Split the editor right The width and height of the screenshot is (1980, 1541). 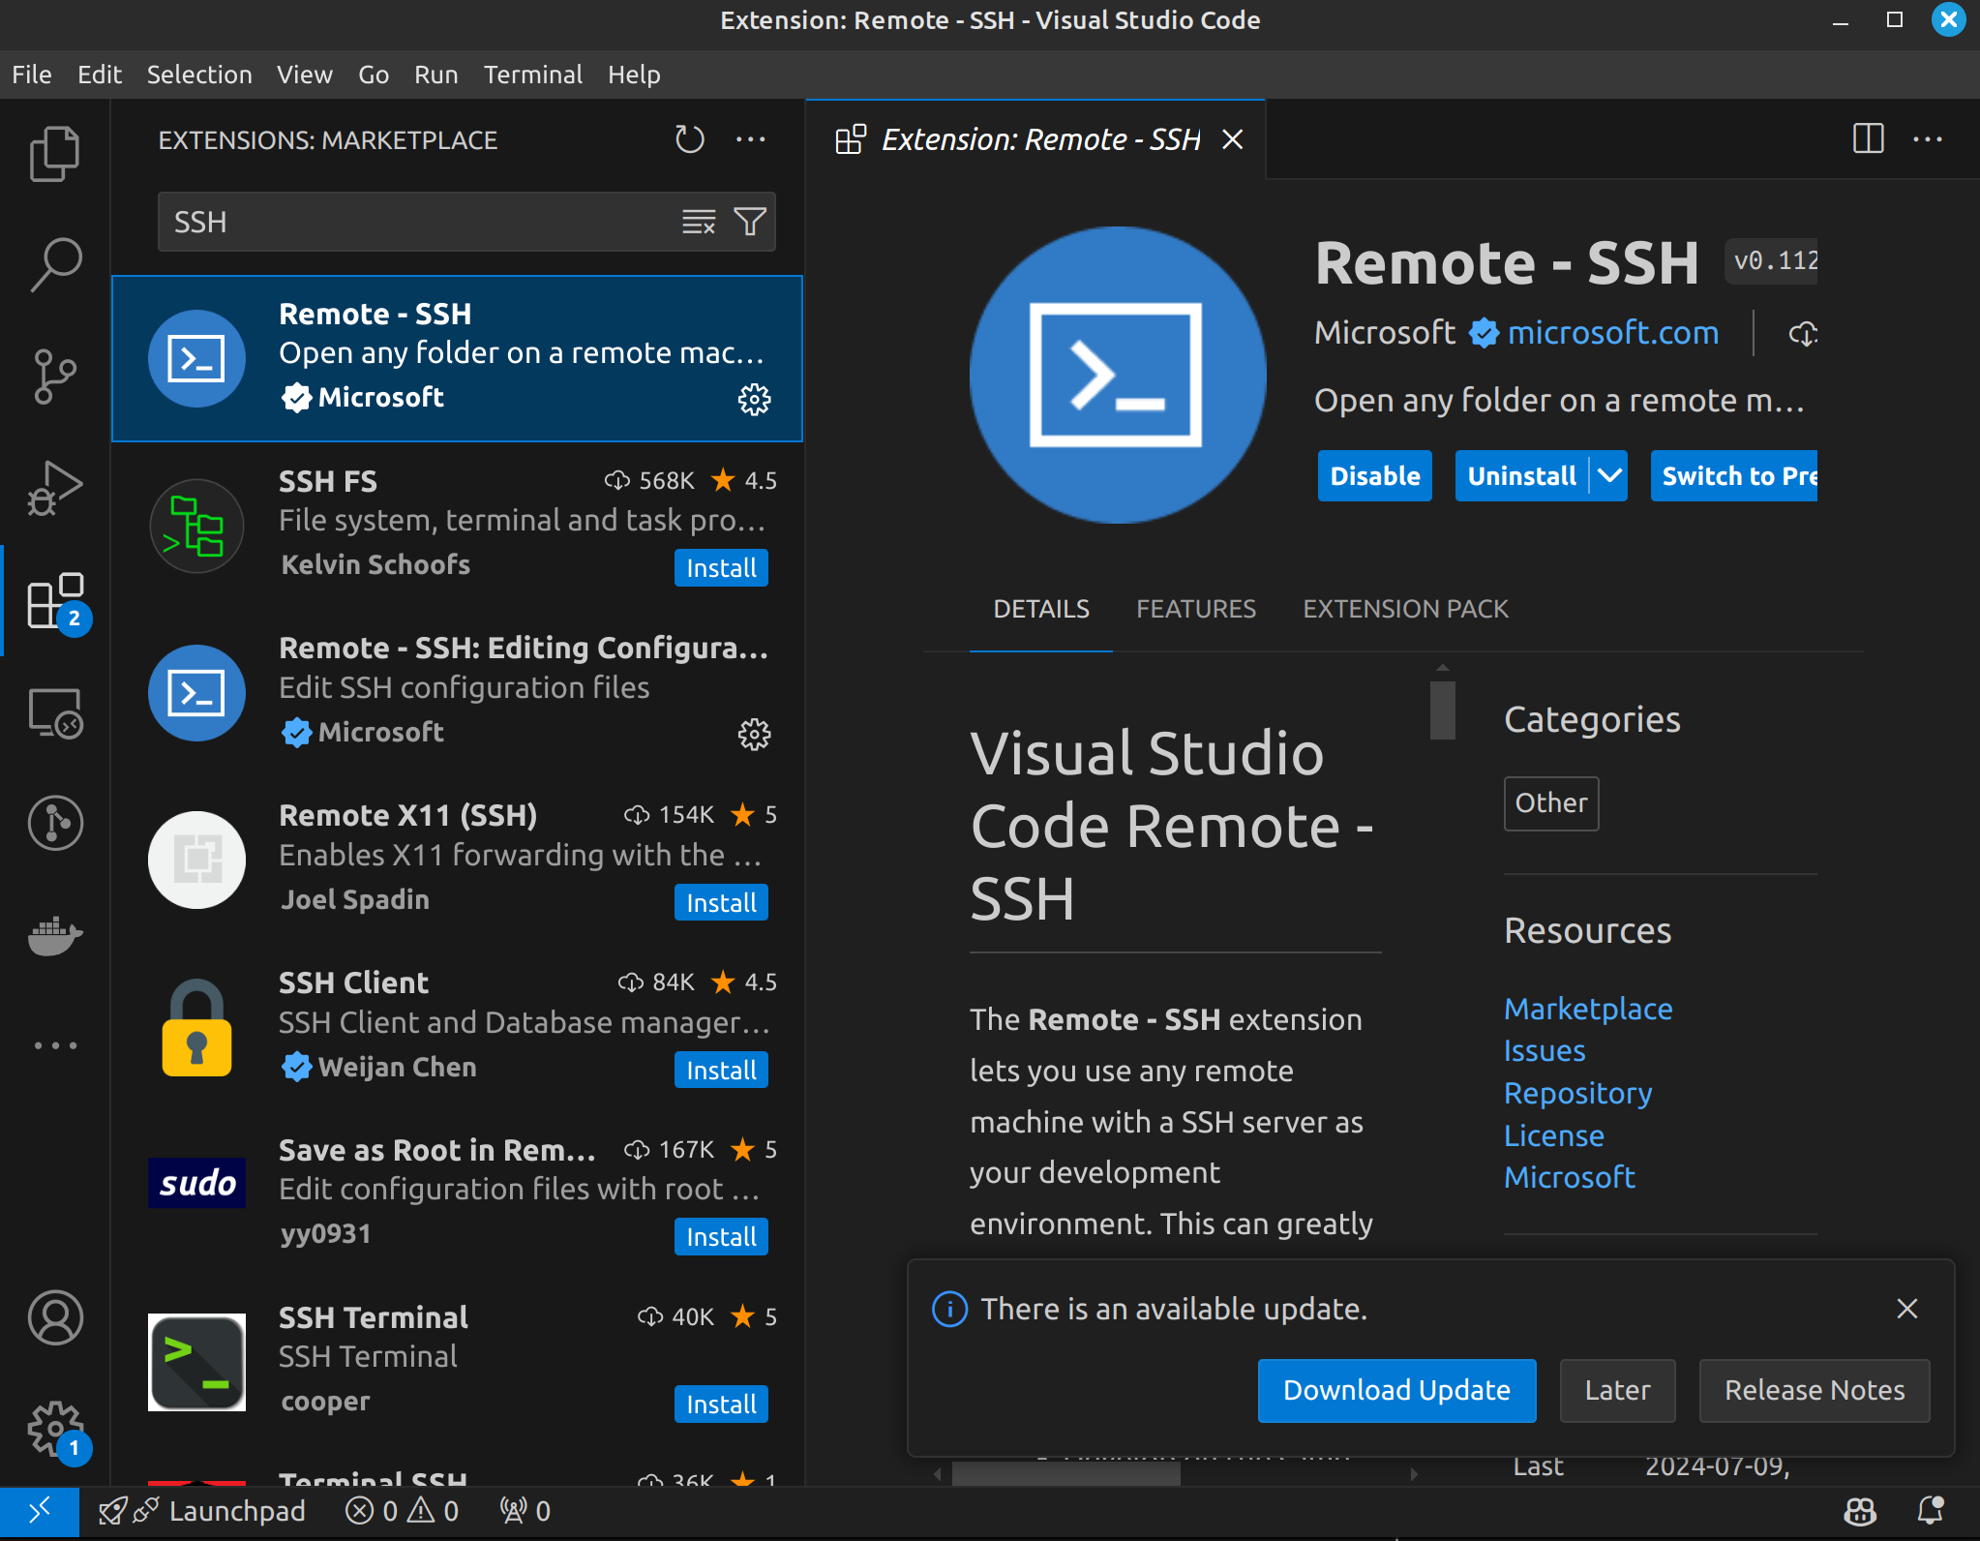[x=1868, y=138]
